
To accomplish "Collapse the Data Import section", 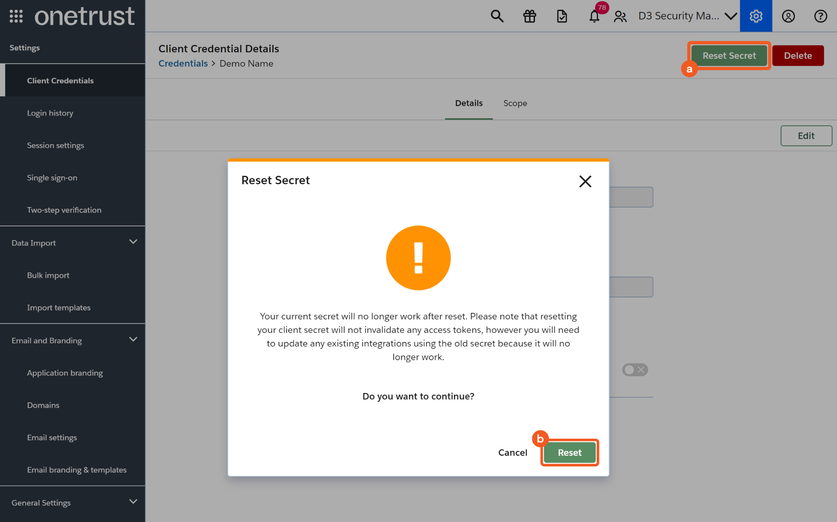I will click(x=133, y=242).
